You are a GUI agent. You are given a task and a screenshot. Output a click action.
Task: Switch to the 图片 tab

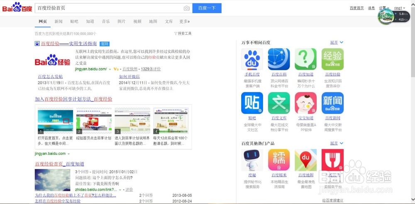pyautogui.click(x=122, y=22)
